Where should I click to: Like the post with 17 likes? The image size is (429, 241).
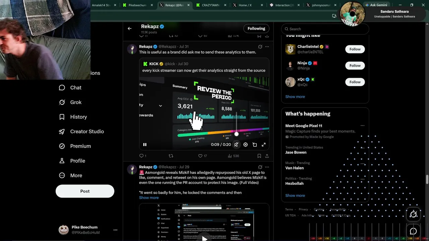pos(202,156)
